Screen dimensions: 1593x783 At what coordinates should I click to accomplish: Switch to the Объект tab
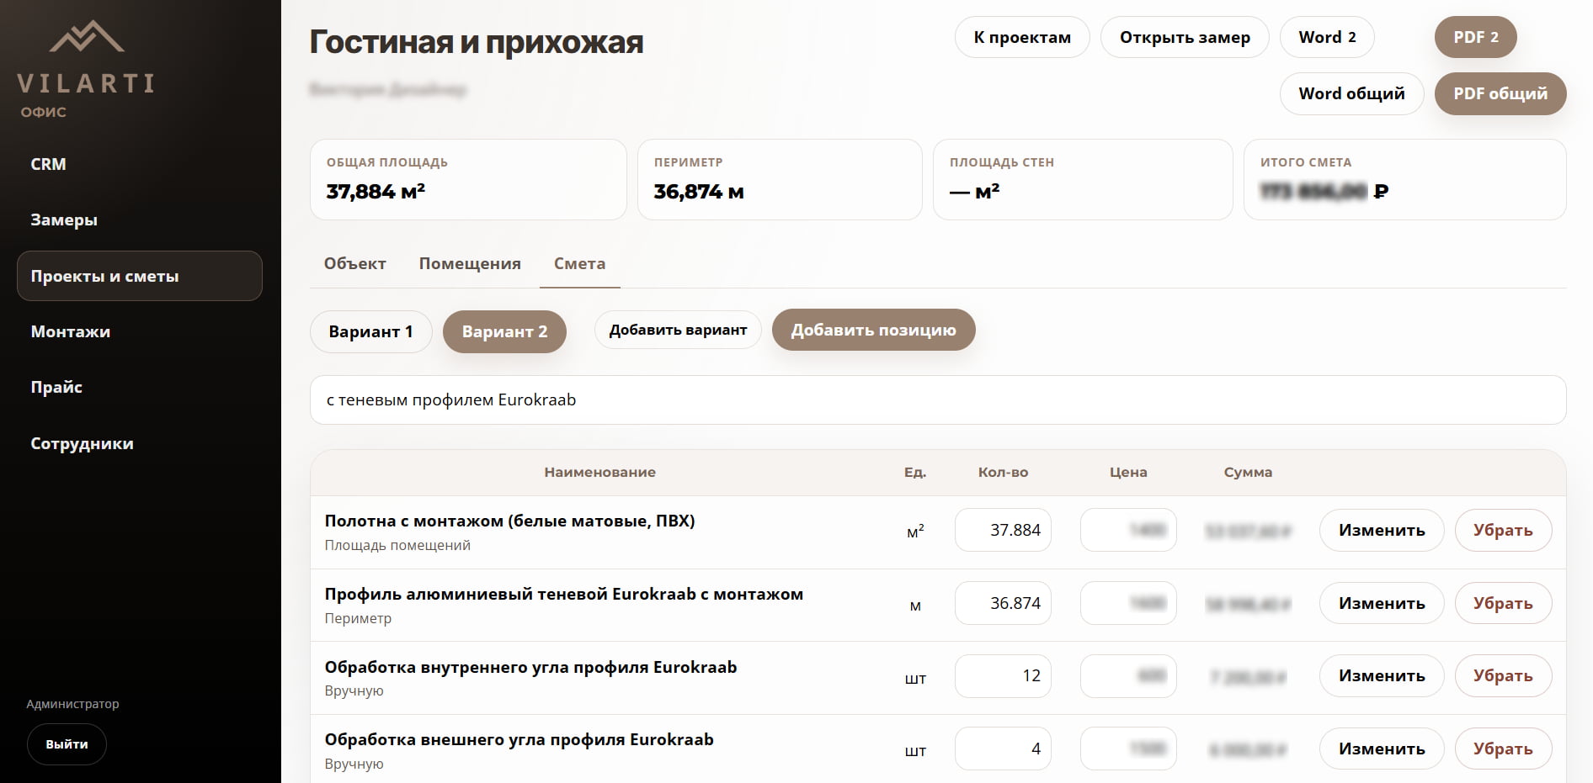pos(354,263)
